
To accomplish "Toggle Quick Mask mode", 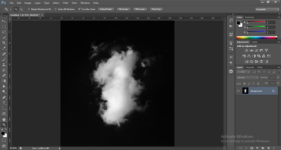I will tap(4, 140).
